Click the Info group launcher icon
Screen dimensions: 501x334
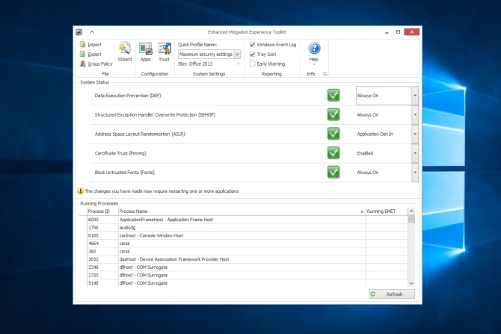pos(325,74)
